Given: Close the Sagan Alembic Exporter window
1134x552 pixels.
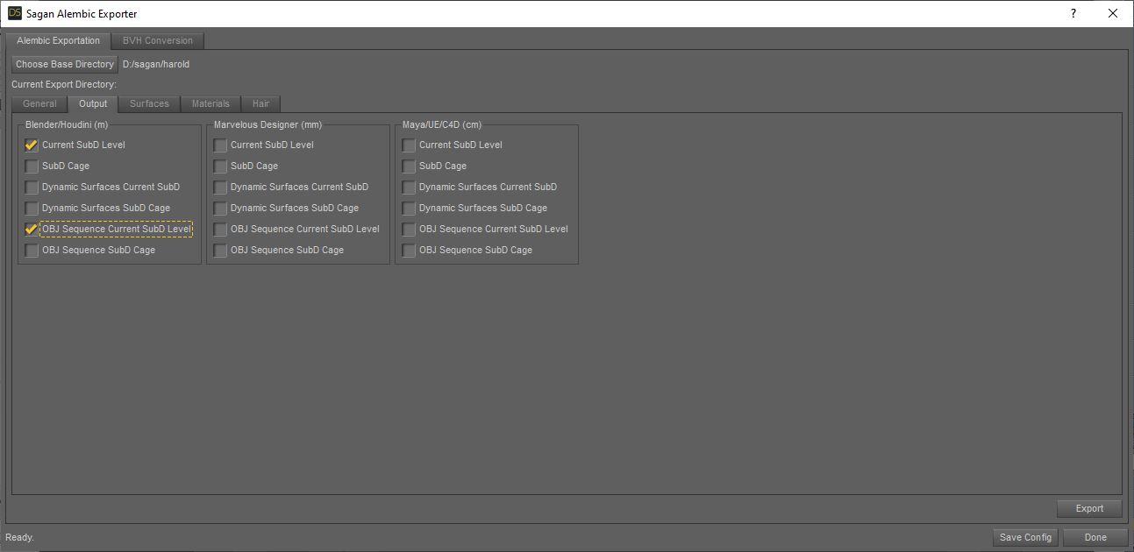Looking at the screenshot, I should pos(1113,13).
